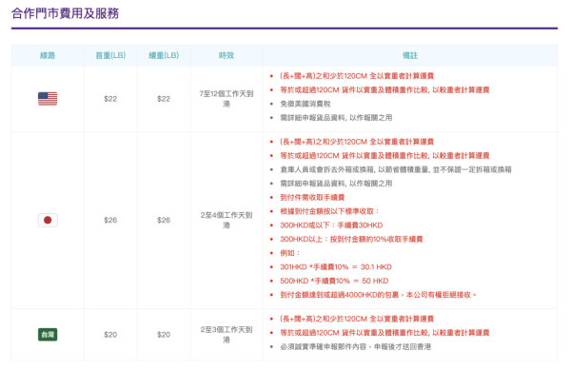Click the 線路 column header
Image resolution: width=571 pixels, height=371 pixels.
coord(48,55)
